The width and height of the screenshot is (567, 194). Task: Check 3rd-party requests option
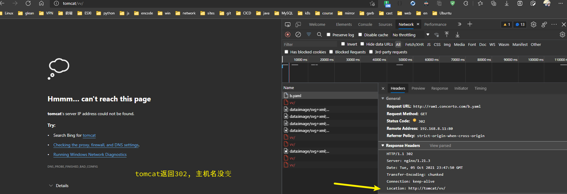(x=371, y=52)
